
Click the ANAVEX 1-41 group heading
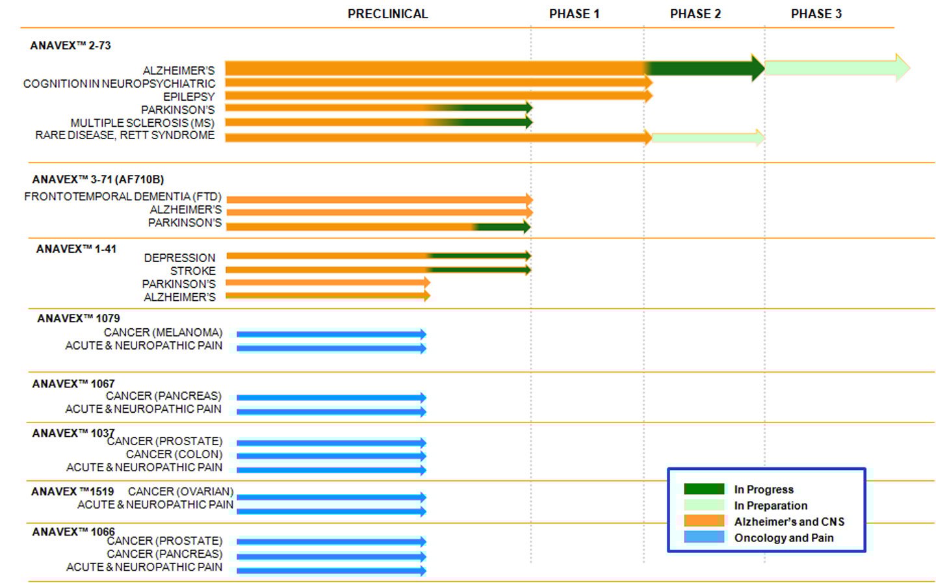coord(76,249)
